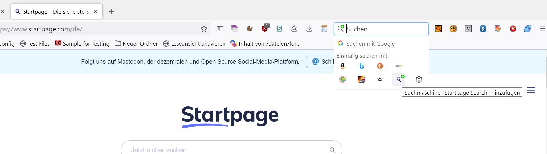This screenshot has width=547, height=154.
Task: Open the cookie extension icon
Action: pos(250,29)
